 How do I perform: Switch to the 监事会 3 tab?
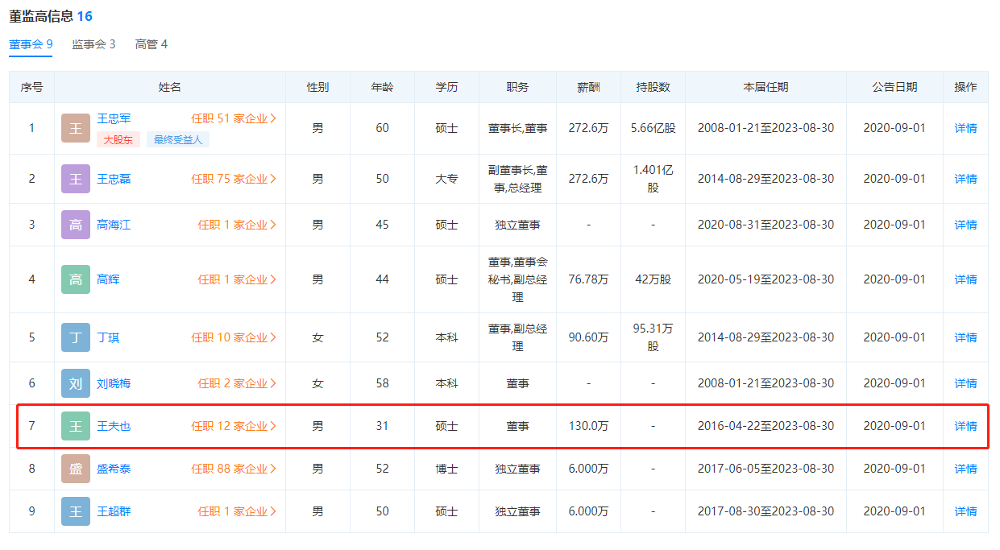coord(93,44)
